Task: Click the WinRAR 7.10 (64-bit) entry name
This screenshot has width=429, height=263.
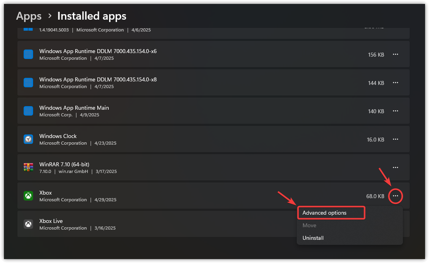Action: [x=67, y=164]
